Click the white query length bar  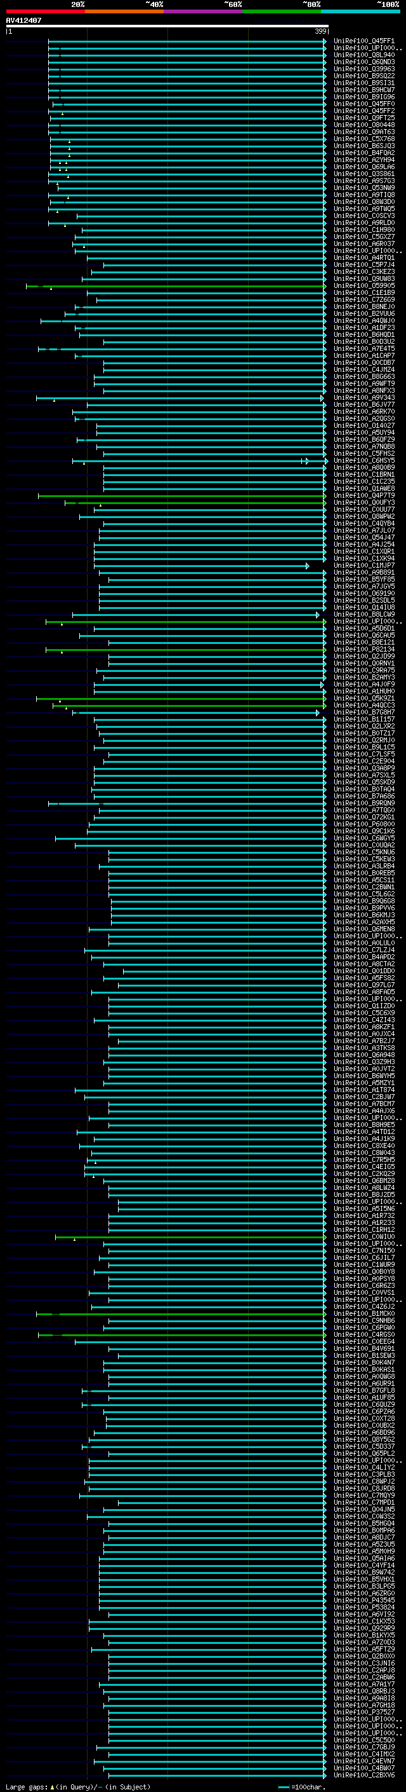[167, 25]
